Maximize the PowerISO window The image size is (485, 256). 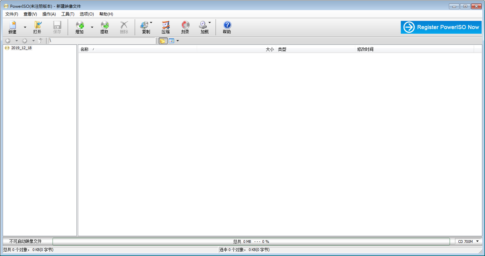pyautogui.click(x=465, y=6)
